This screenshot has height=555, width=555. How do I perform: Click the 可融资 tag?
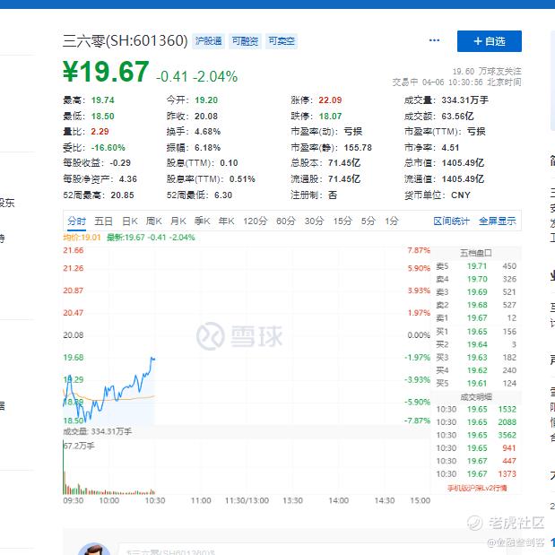(245, 41)
